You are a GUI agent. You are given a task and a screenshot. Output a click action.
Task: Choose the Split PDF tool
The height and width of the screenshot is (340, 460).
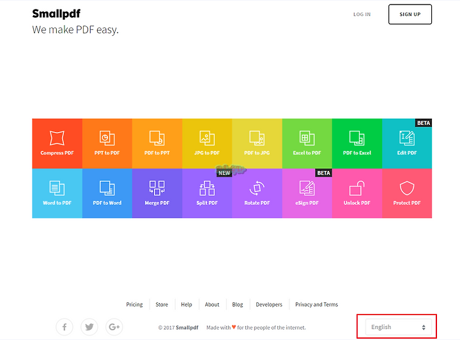207,193
